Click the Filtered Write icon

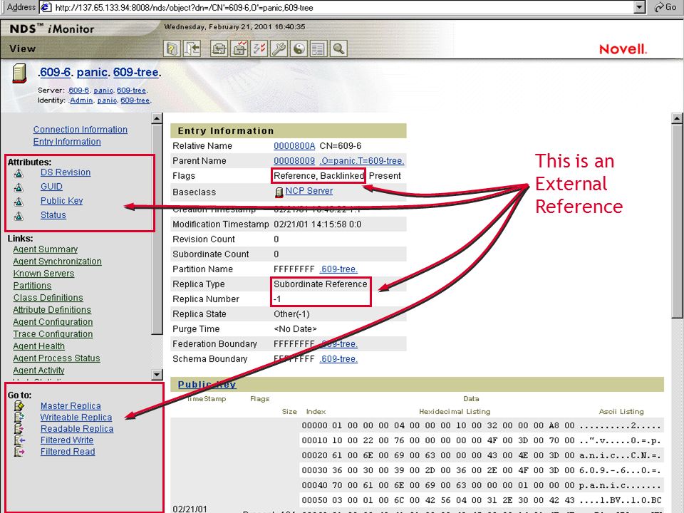(19, 440)
